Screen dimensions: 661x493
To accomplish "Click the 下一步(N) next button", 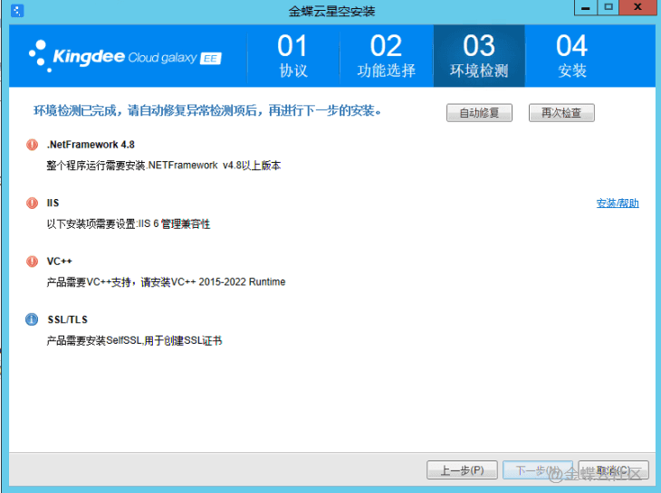I will (x=538, y=469).
